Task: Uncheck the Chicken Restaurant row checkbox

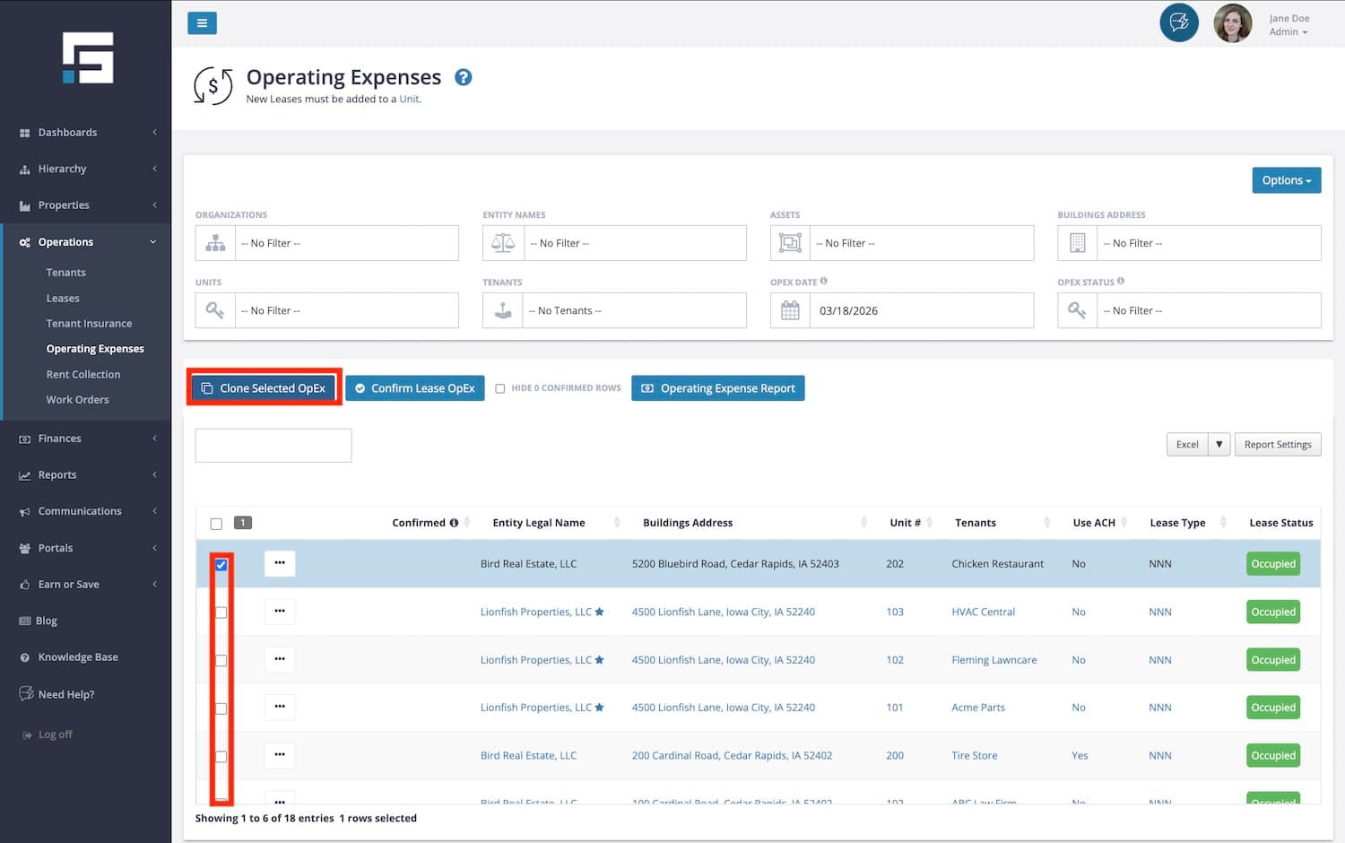Action: (x=221, y=565)
